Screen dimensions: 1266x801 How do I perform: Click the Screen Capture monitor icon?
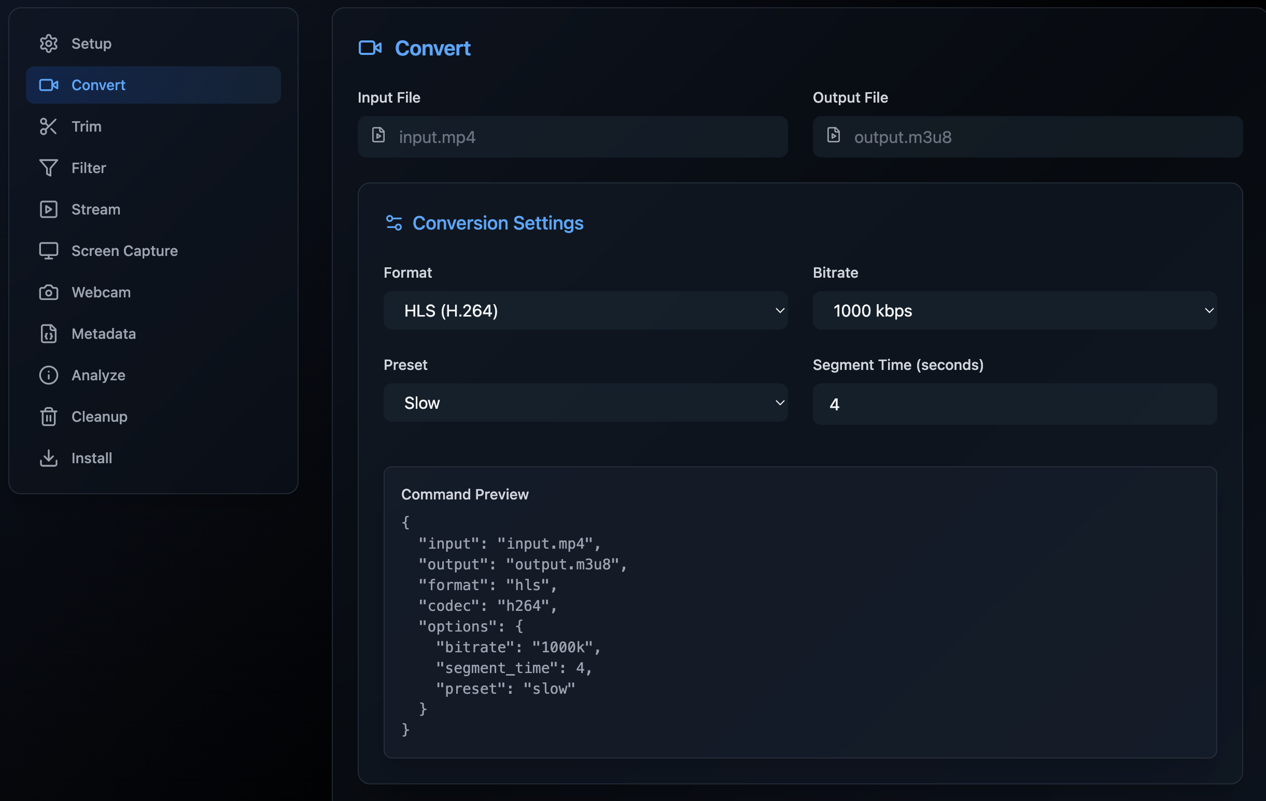tap(48, 251)
